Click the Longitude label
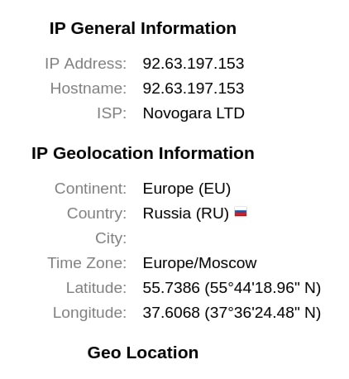The image size is (349, 379). tap(90, 313)
